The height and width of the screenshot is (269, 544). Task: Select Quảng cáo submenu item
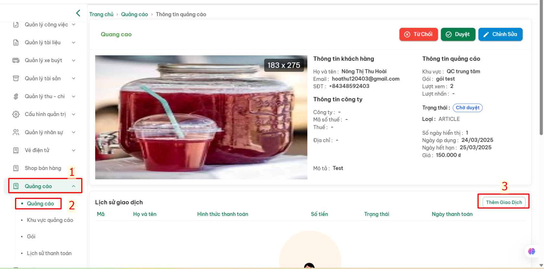(40, 204)
